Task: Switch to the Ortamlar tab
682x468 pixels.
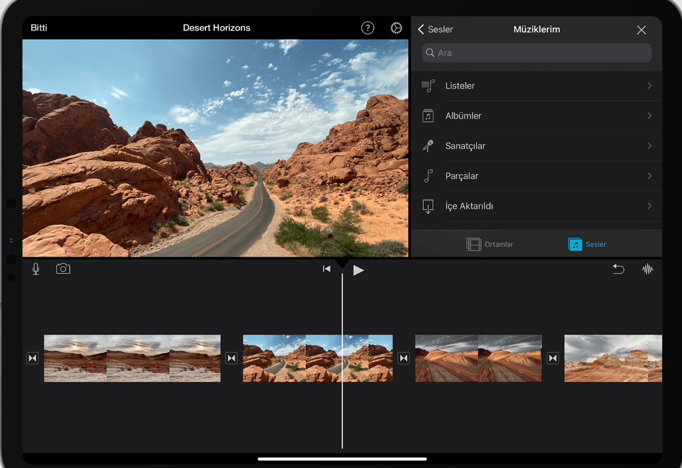Action: tap(490, 244)
